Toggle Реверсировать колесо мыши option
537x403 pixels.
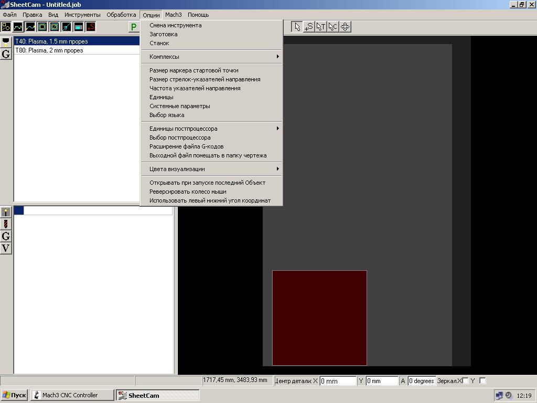(x=212, y=192)
